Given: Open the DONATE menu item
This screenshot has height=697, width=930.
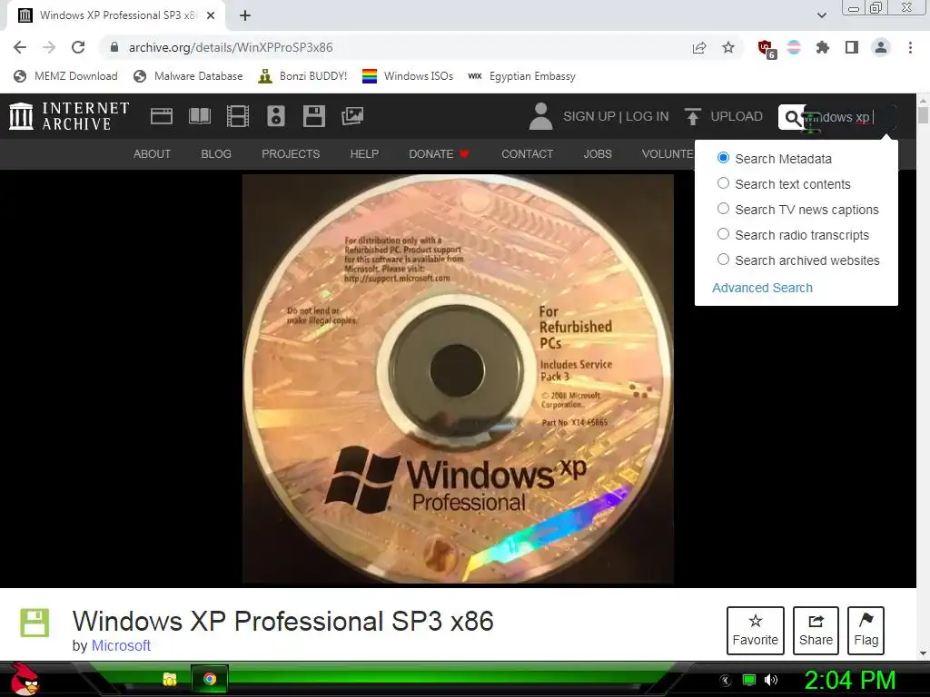Looking at the screenshot, I should pyautogui.click(x=439, y=154).
